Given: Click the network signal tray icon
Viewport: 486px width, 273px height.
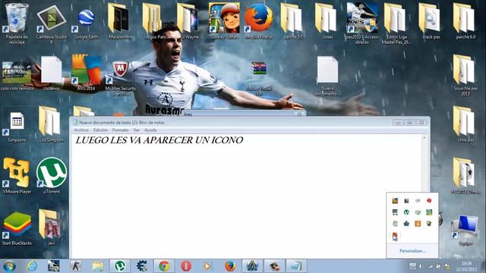Looking at the screenshot, I should [x=430, y=266].
